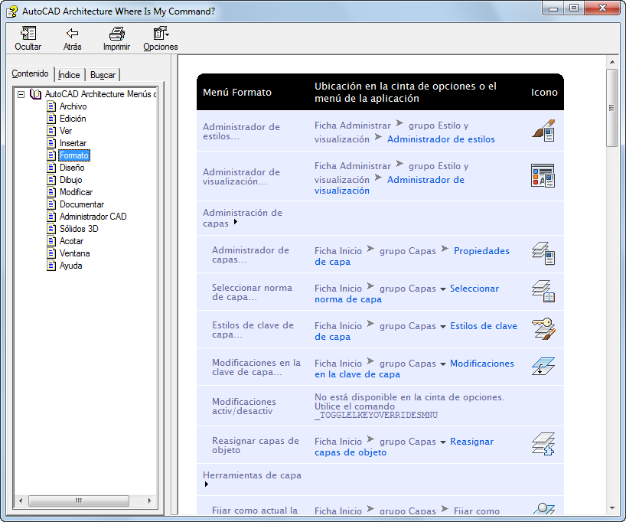Expand the Herramientas de capa submenu arrow
Image resolution: width=626 pixels, height=522 pixels.
coord(207,484)
